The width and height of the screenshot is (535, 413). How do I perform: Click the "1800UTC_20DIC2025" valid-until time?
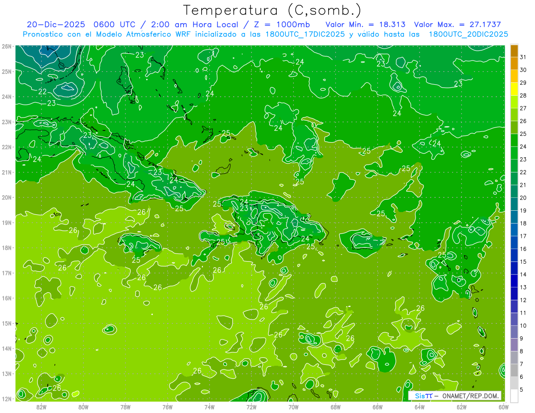[468, 34]
